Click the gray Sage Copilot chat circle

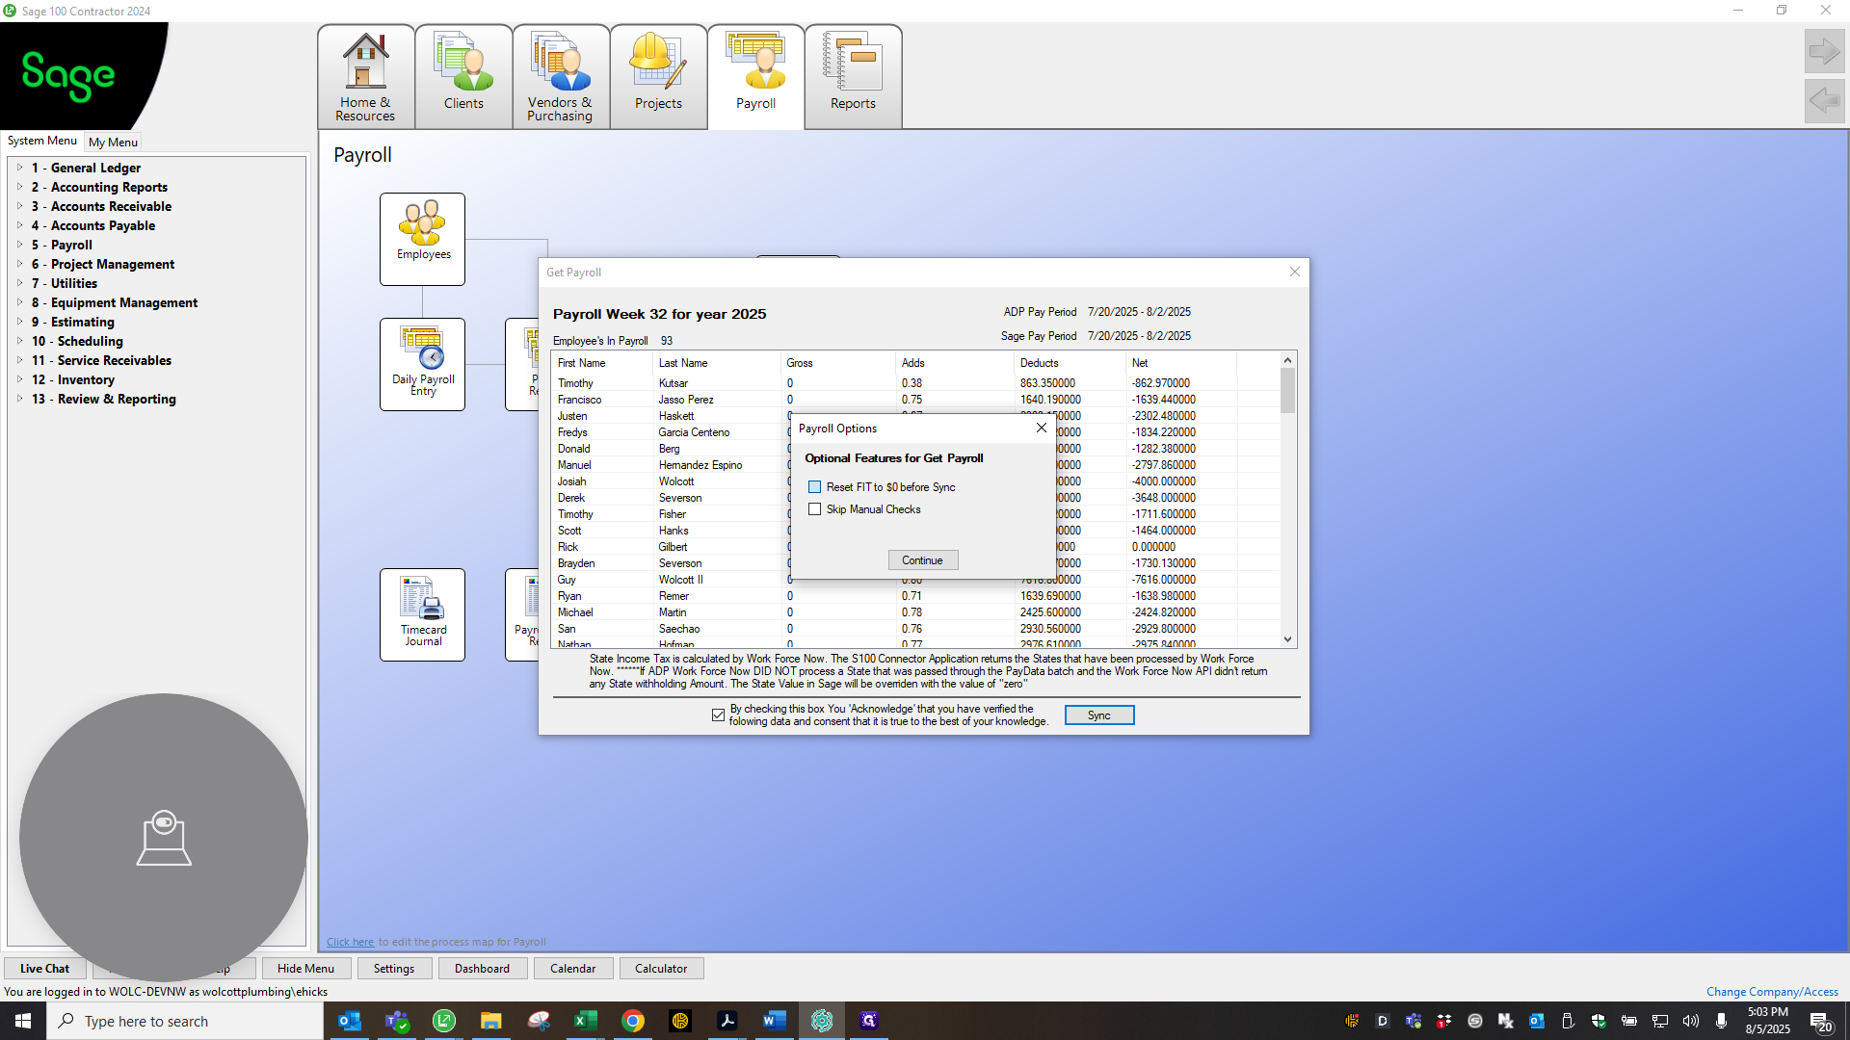(x=164, y=838)
